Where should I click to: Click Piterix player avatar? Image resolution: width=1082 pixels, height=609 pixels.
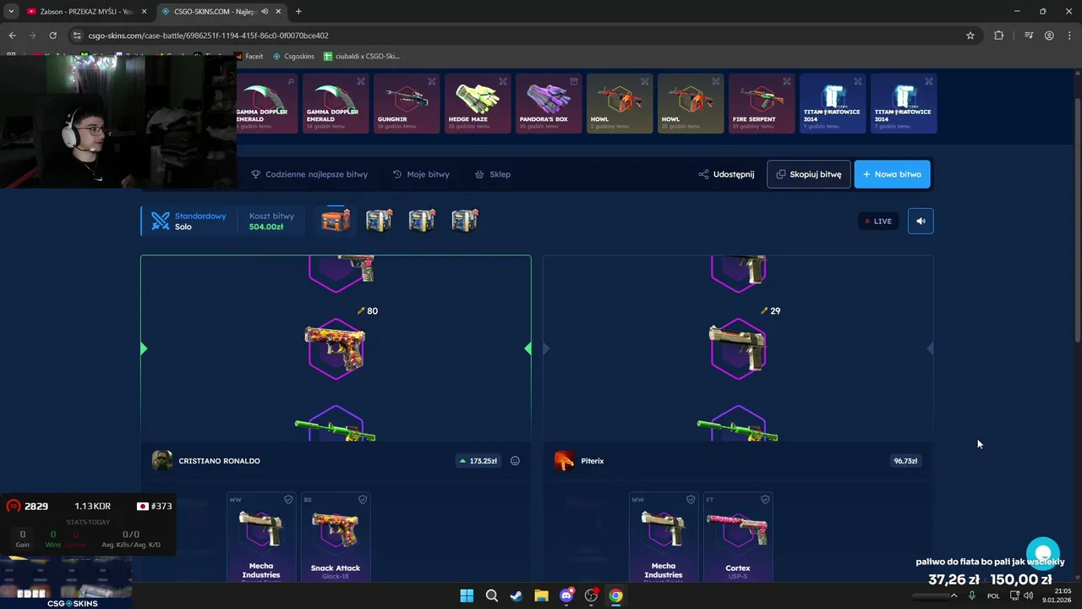coord(565,461)
